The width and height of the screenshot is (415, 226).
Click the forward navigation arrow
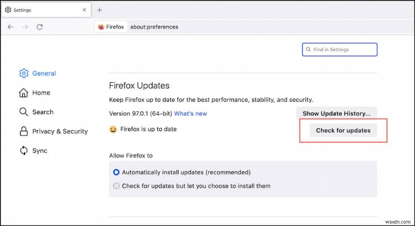click(25, 27)
